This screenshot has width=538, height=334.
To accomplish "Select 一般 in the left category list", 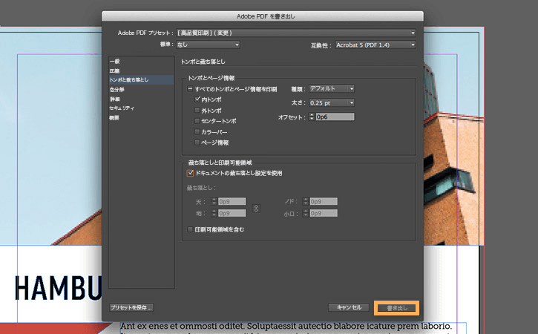I will tap(141, 62).
